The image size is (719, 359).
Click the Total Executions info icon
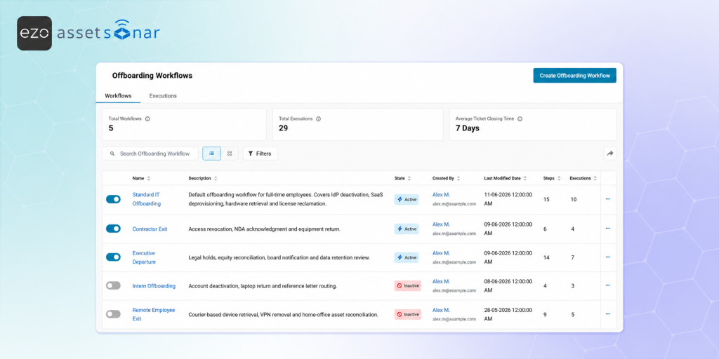(x=318, y=118)
